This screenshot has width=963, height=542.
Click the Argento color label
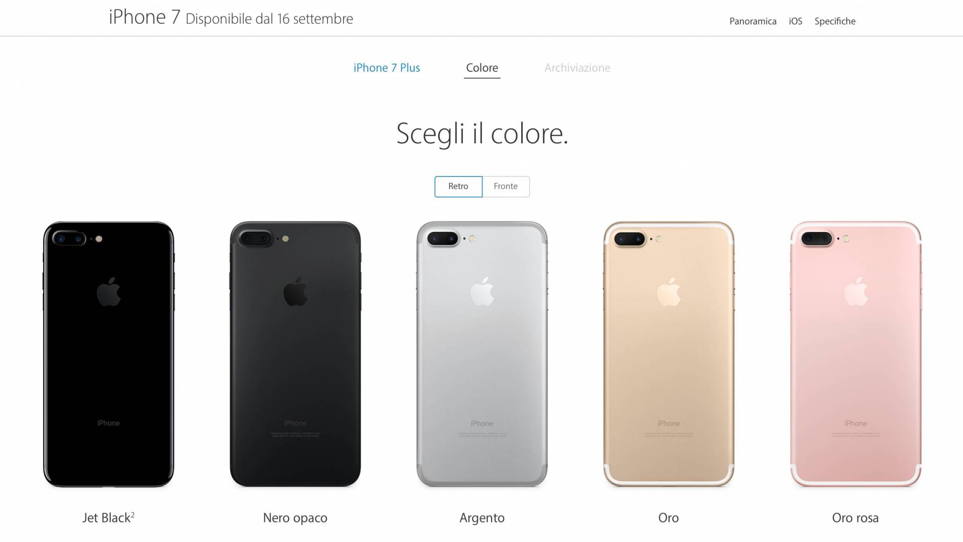pyautogui.click(x=482, y=518)
